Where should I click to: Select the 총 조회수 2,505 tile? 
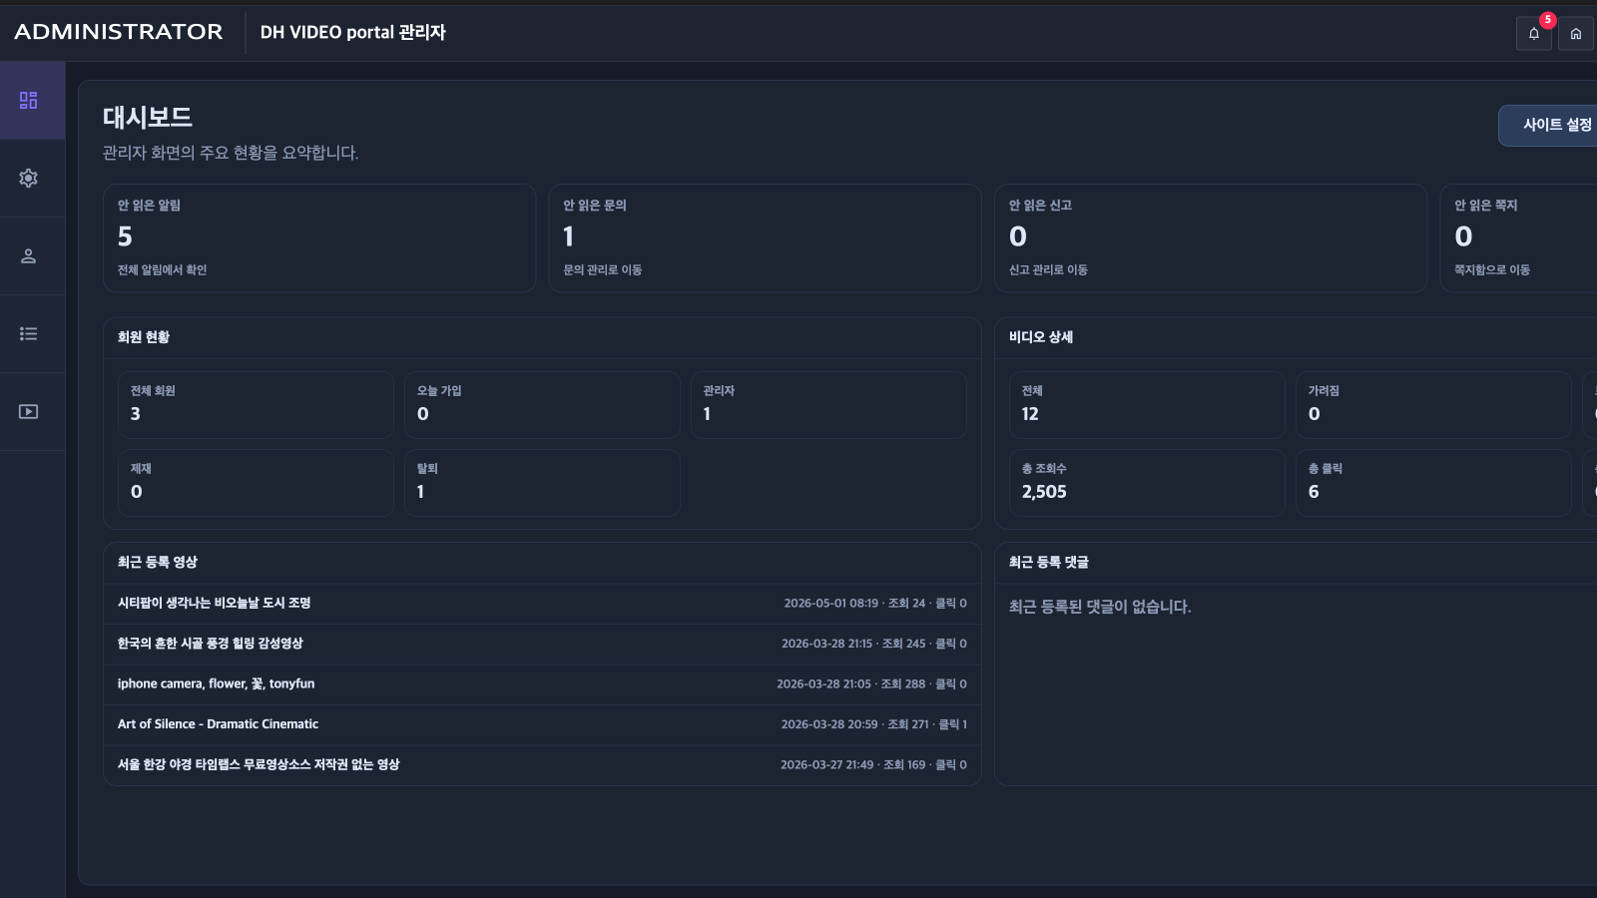tap(1147, 483)
